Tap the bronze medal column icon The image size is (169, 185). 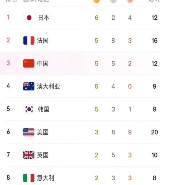pyautogui.click(x=130, y=1)
